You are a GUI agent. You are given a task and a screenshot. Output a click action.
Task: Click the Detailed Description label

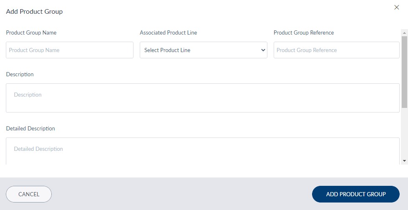tap(30, 128)
